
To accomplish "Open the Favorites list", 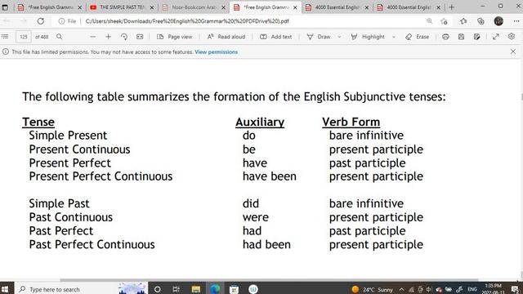I will 463,21.
